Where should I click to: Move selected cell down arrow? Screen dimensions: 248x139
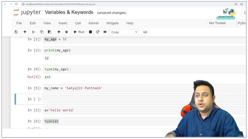click(x=66, y=32)
